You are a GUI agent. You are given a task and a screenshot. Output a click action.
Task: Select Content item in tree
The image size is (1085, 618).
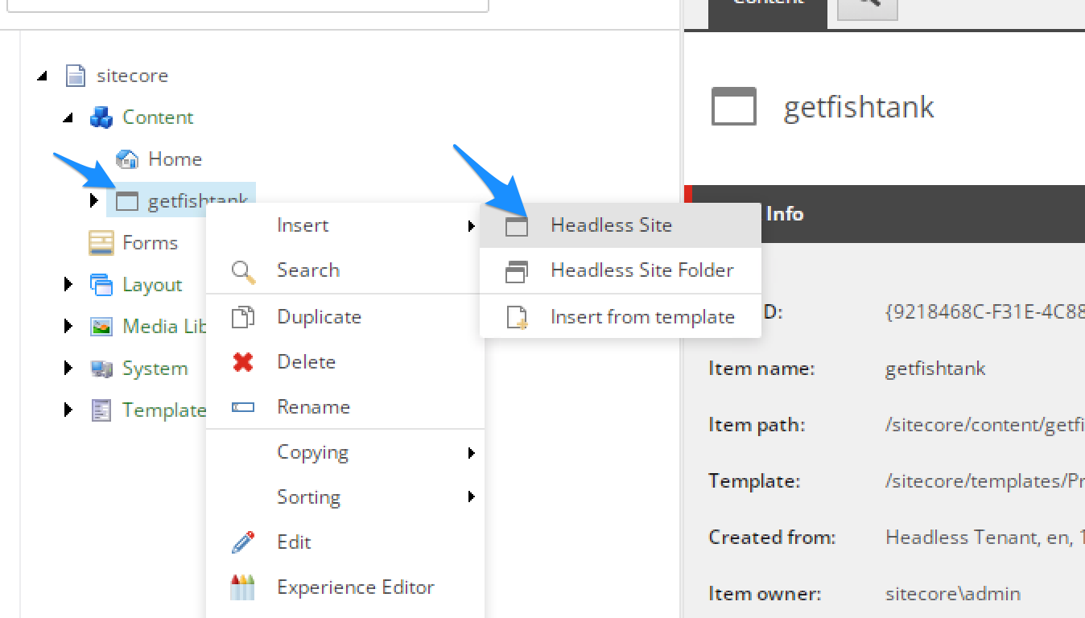(158, 117)
